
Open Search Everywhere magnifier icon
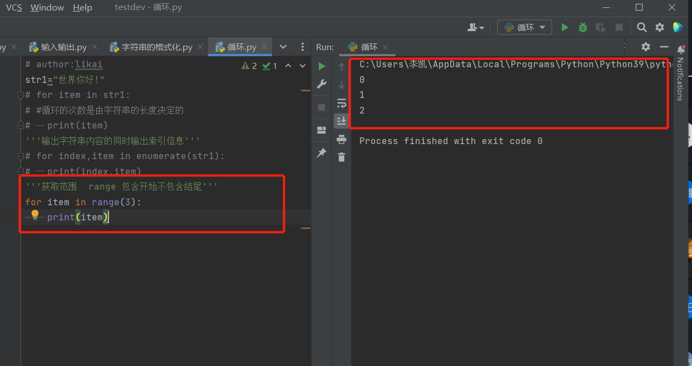[641, 27]
